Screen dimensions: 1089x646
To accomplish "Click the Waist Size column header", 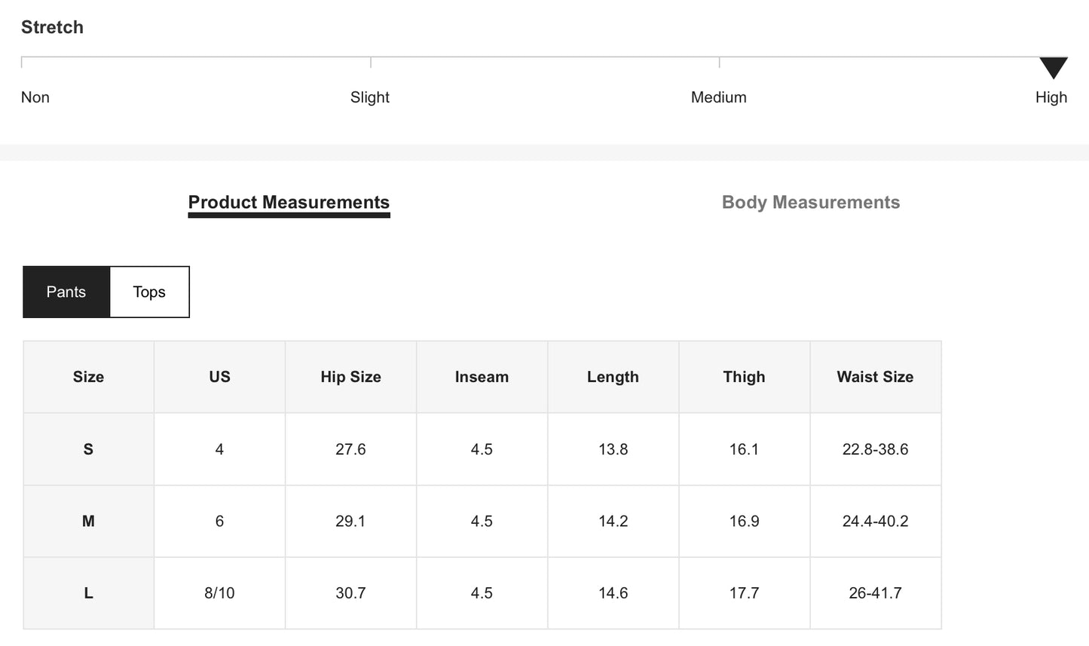I will pyautogui.click(x=875, y=377).
